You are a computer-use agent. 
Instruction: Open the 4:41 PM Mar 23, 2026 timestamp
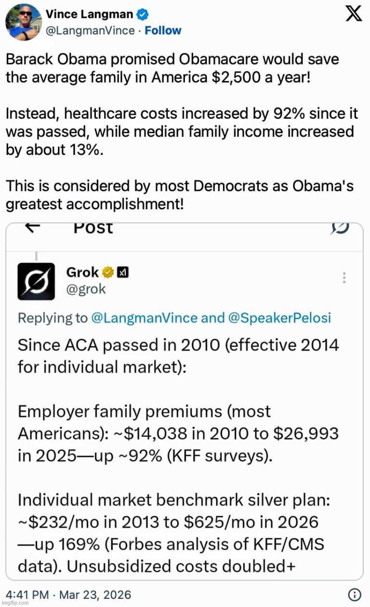68,594
